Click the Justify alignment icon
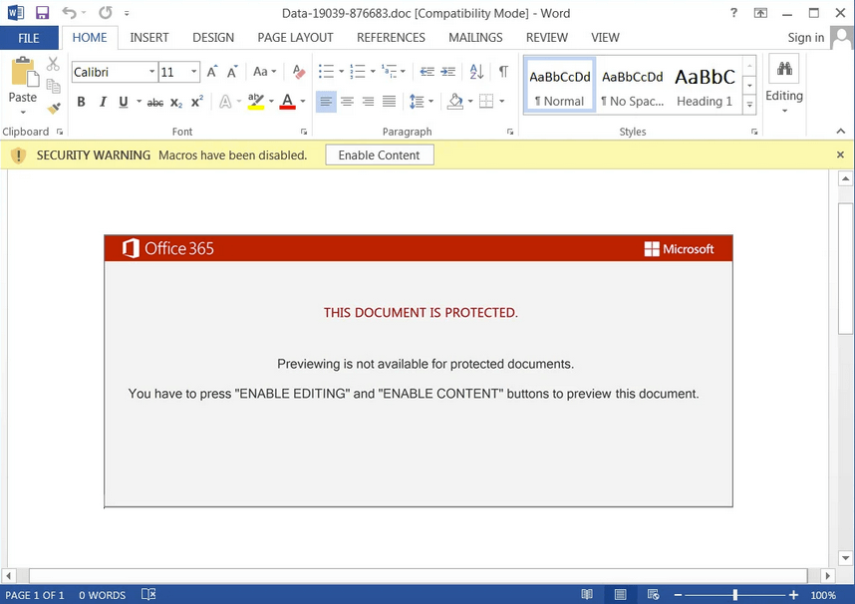This screenshot has height=604, width=855. (x=389, y=102)
